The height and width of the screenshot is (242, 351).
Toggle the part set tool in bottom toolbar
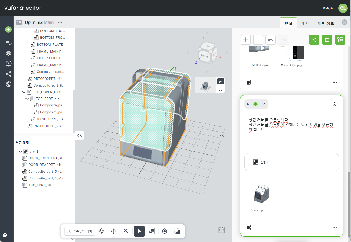pos(152,231)
